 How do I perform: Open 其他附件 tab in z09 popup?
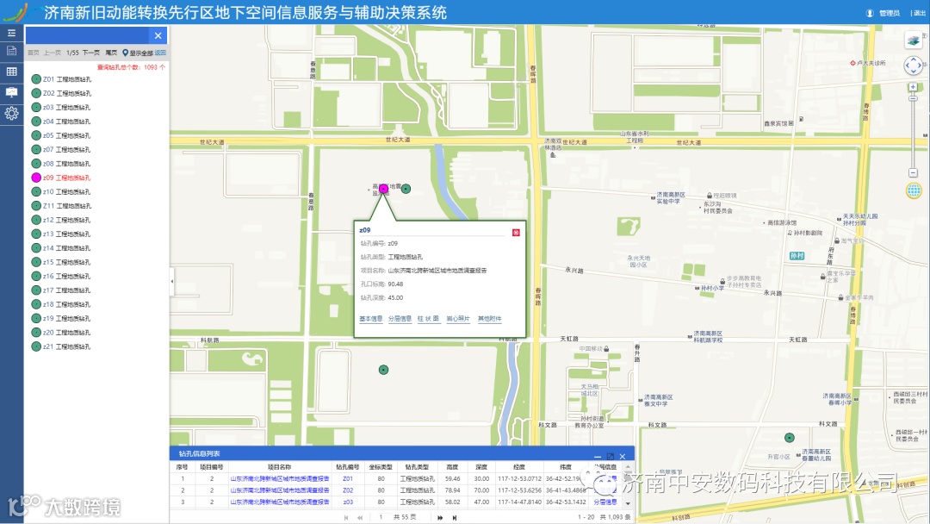point(489,319)
